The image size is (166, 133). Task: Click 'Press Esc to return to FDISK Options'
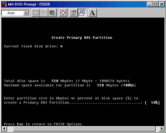(43, 124)
